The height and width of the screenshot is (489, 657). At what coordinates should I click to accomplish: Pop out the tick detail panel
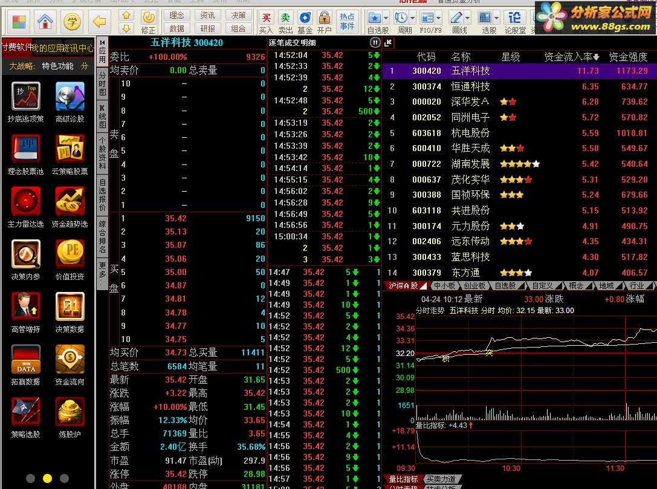(x=388, y=42)
